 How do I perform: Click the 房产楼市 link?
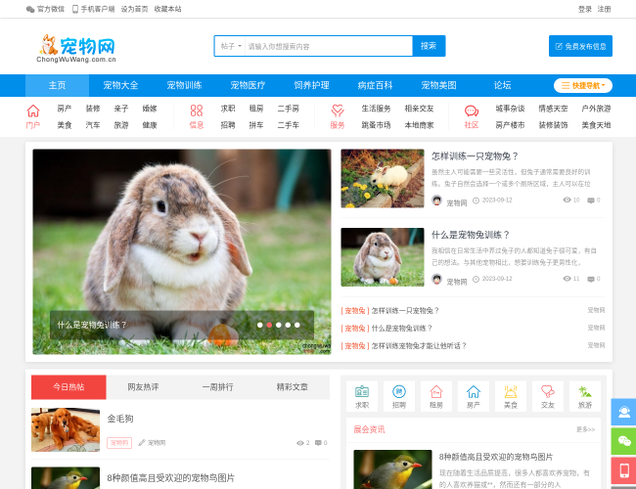(x=510, y=125)
